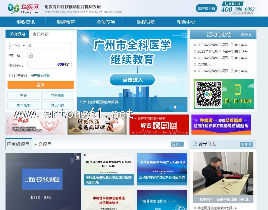Expand 更多 beside 国家级项目 tabs
268x210 pixels.
pos(177,144)
